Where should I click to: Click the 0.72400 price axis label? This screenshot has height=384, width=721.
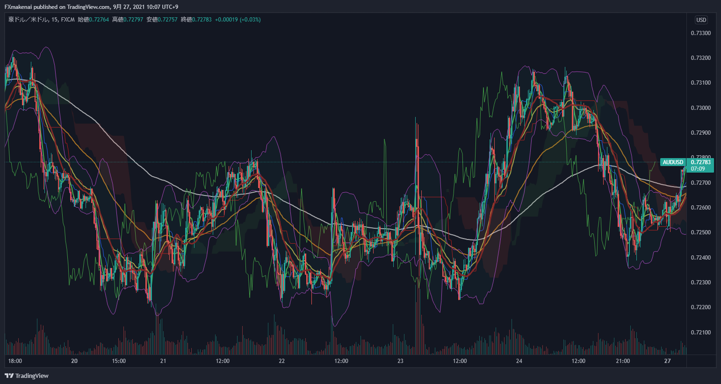[700, 258]
